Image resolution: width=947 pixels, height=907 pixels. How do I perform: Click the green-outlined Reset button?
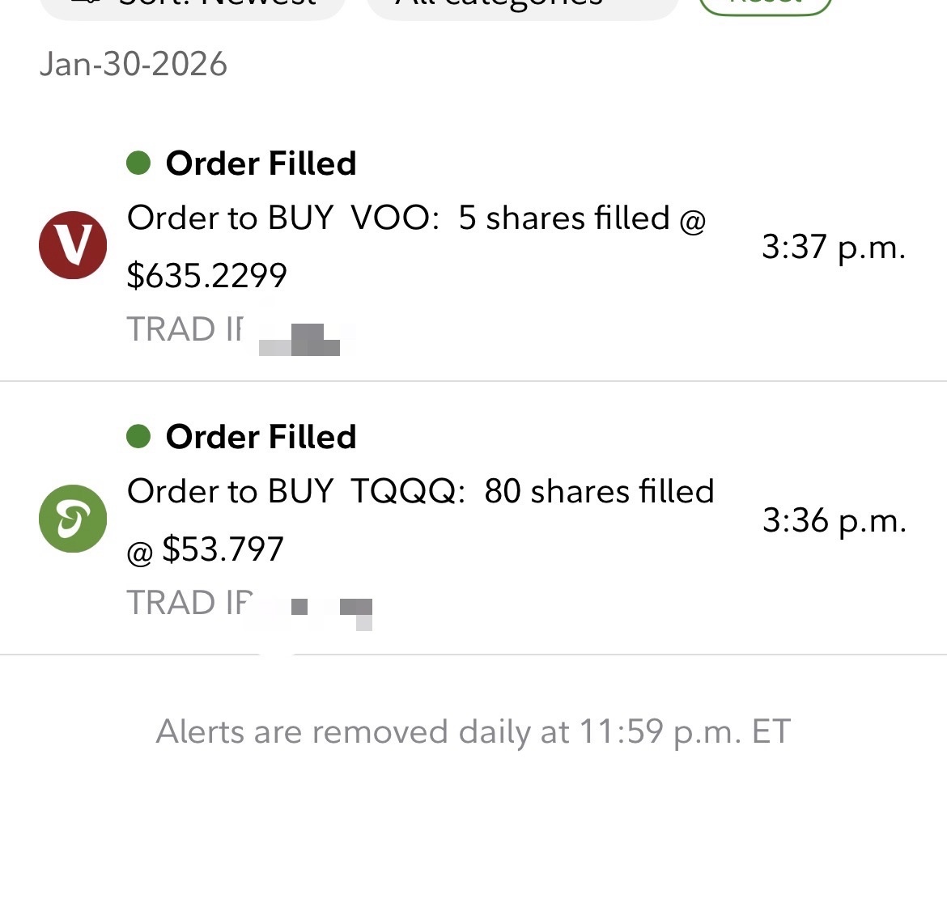click(765, 5)
